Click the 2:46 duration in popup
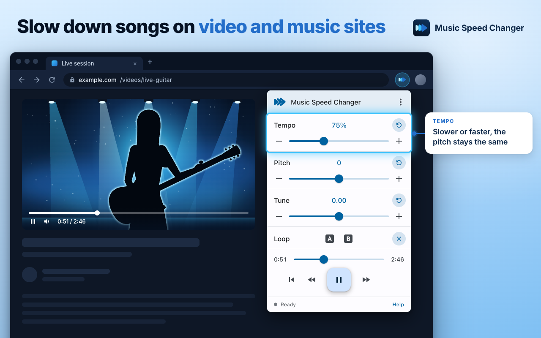The image size is (541, 338). [x=398, y=259]
